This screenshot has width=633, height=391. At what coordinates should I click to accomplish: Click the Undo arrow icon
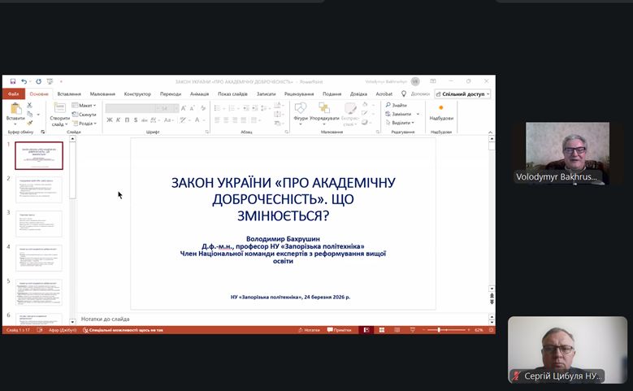pos(24,81)
